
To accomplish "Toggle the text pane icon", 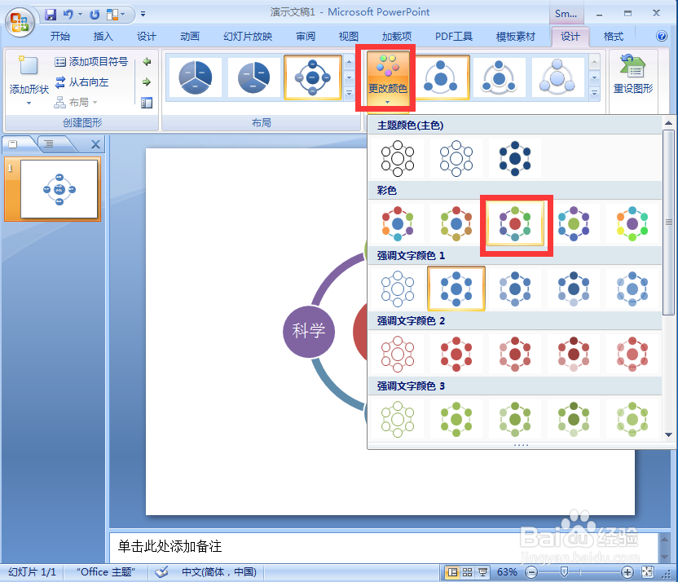I will point(147,103).
